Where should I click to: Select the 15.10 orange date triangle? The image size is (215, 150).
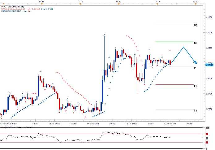pyautogui.click(x=80, y=4)
